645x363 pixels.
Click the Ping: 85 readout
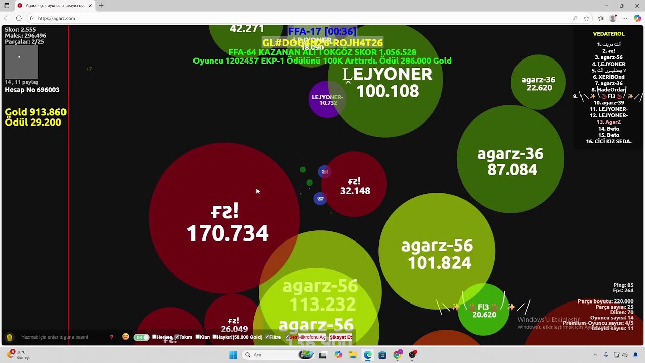pyautogui.click(x=623, y=285)
